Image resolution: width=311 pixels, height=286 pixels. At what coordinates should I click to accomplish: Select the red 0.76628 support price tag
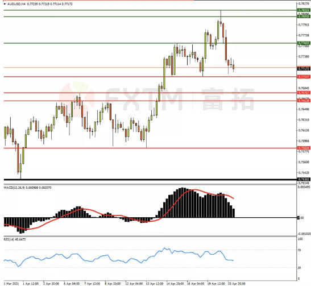click(x=304, y=101)
